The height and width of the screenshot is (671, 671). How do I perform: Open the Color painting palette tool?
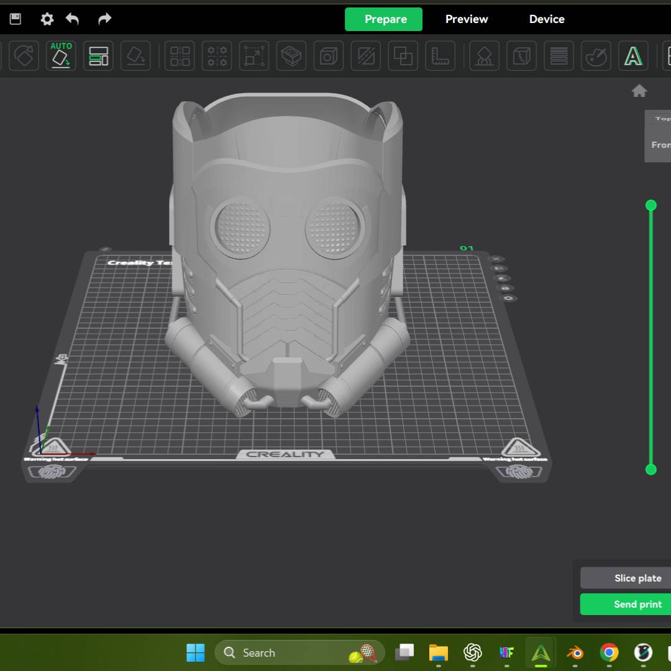[596, 56]
